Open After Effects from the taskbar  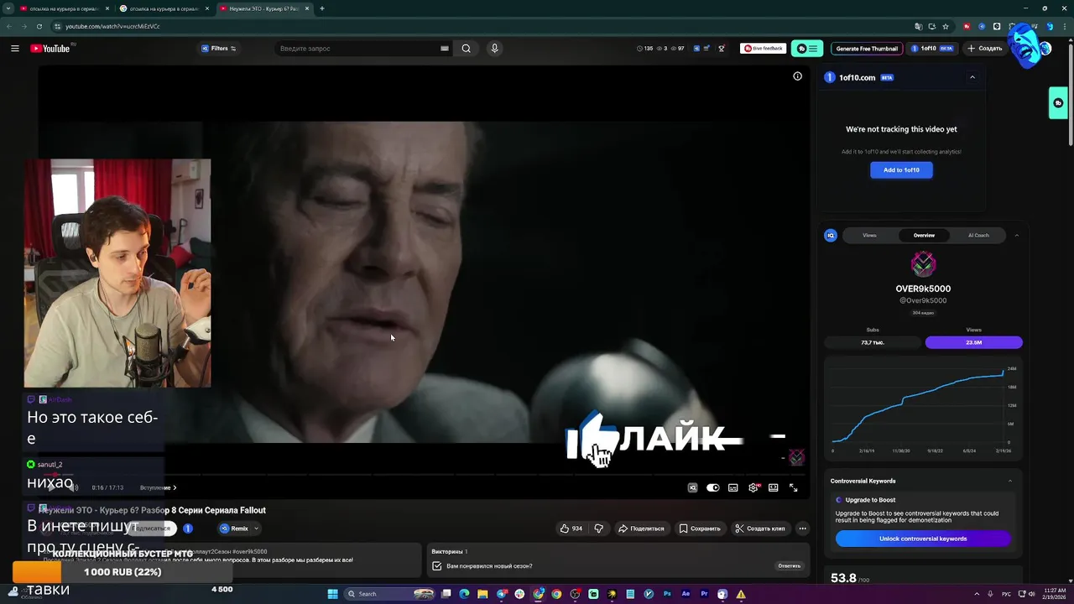click(x=686, y=594)
